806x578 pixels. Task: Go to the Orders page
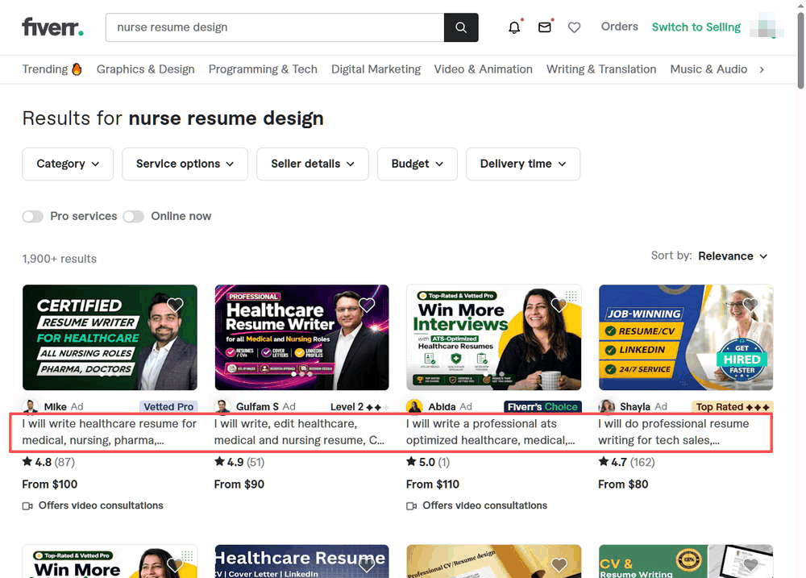pos(619,27)
